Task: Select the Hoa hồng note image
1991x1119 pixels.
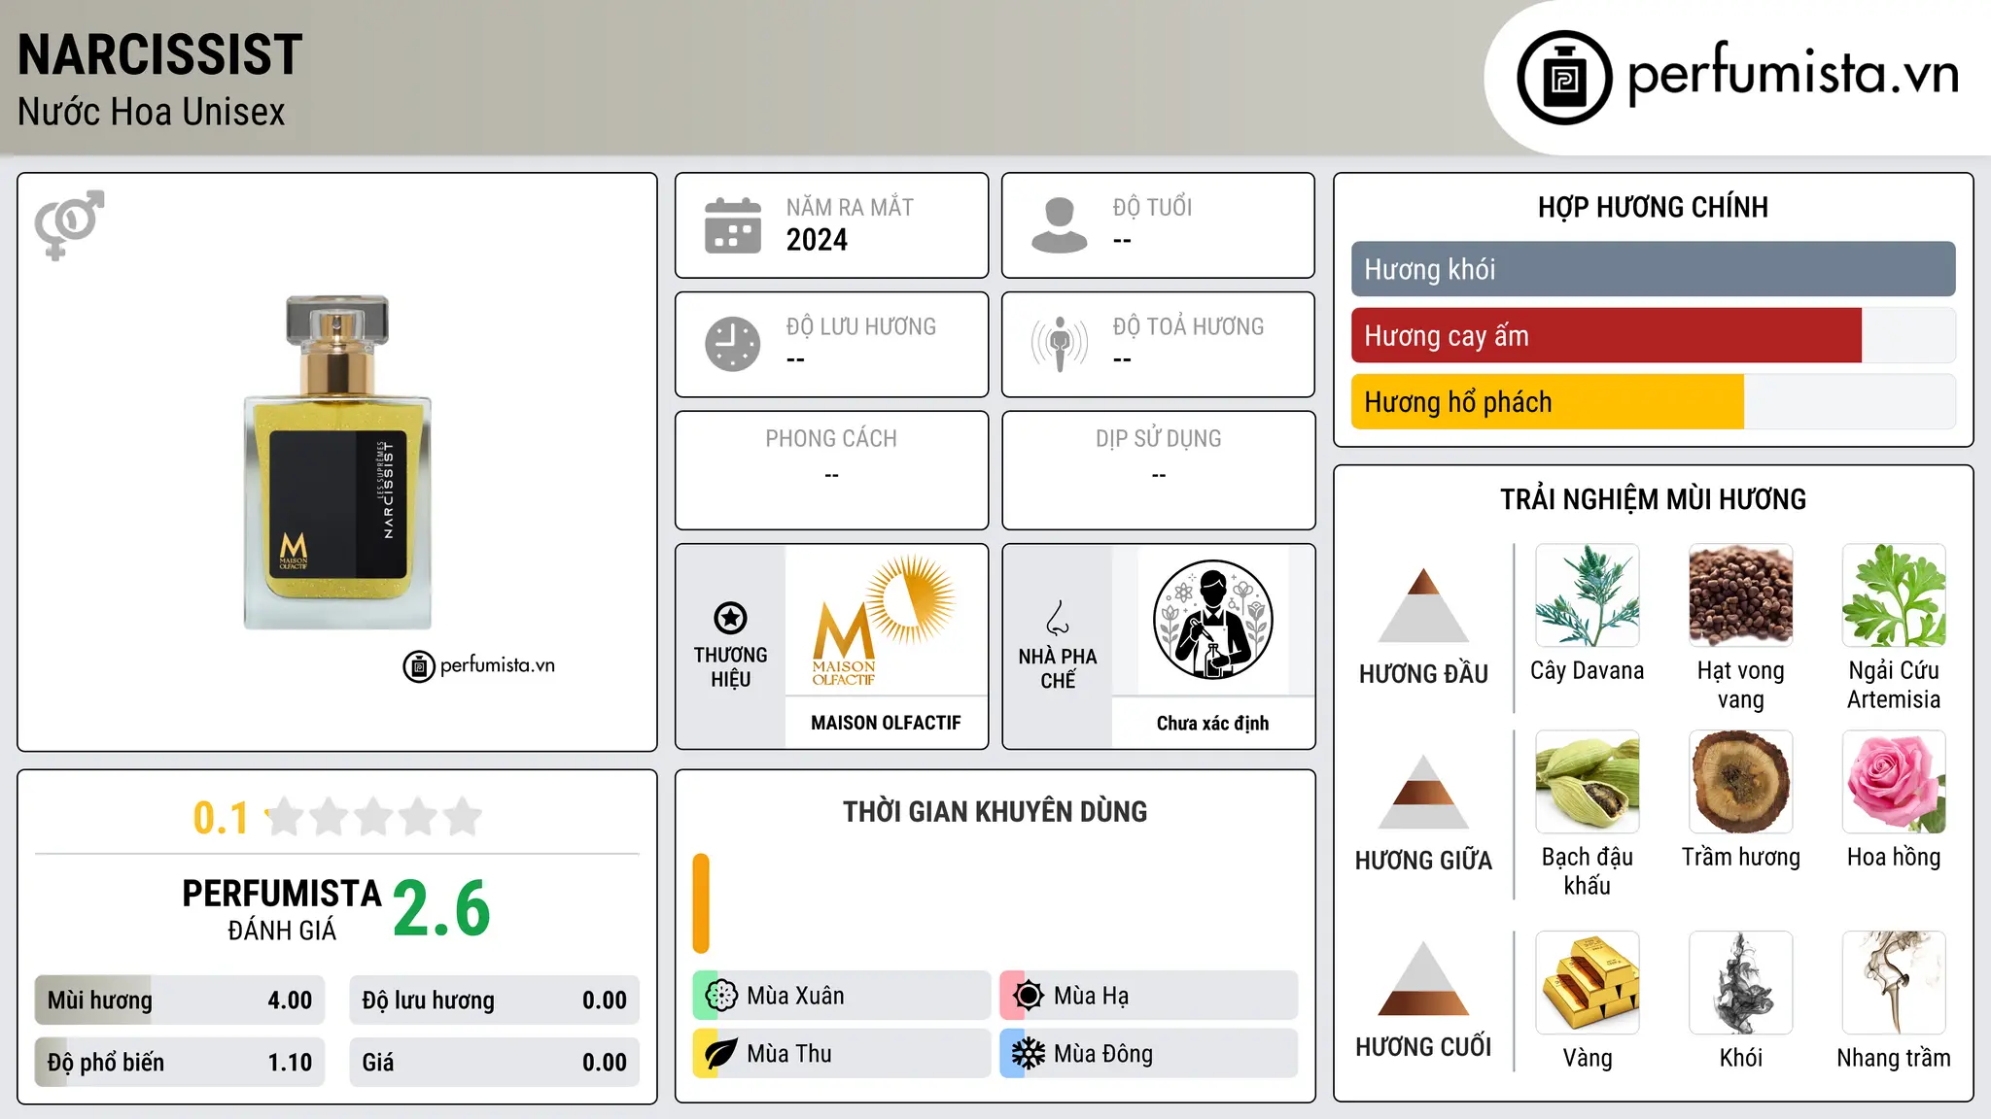Action: [1894, 782]
